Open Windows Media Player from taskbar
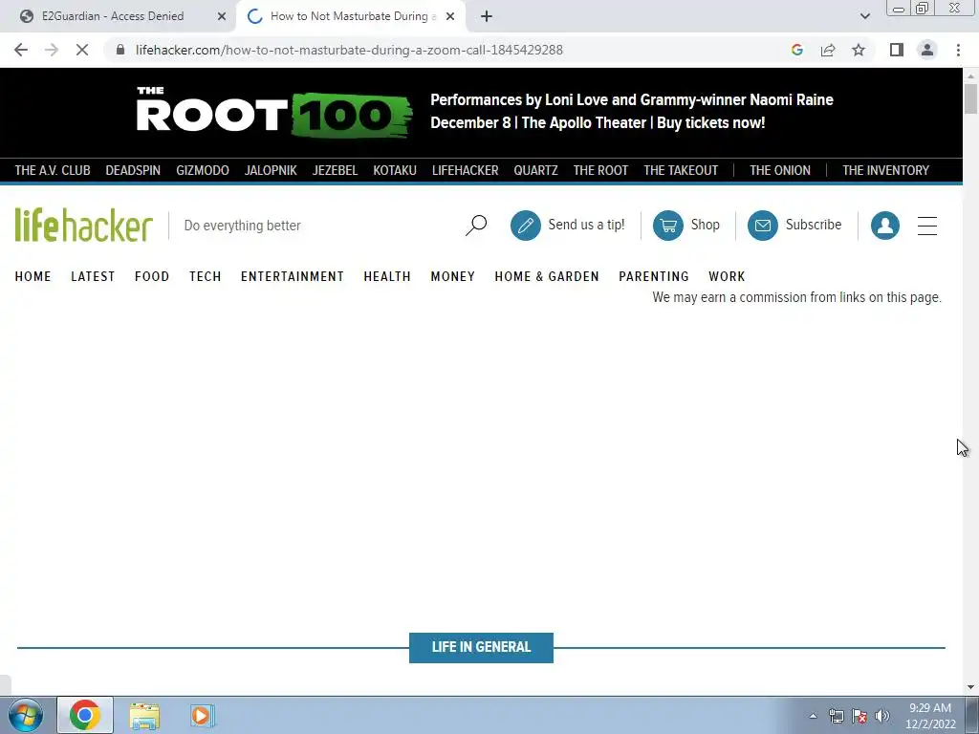 [x=202, y=715]
